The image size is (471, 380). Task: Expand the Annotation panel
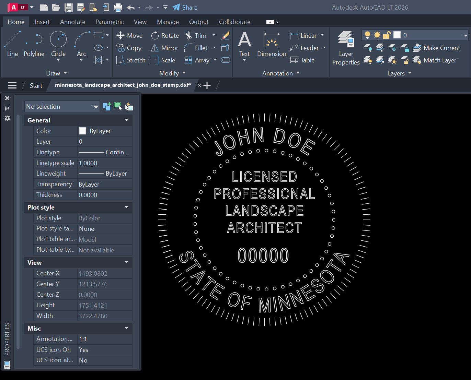click(x=281, y=73)
